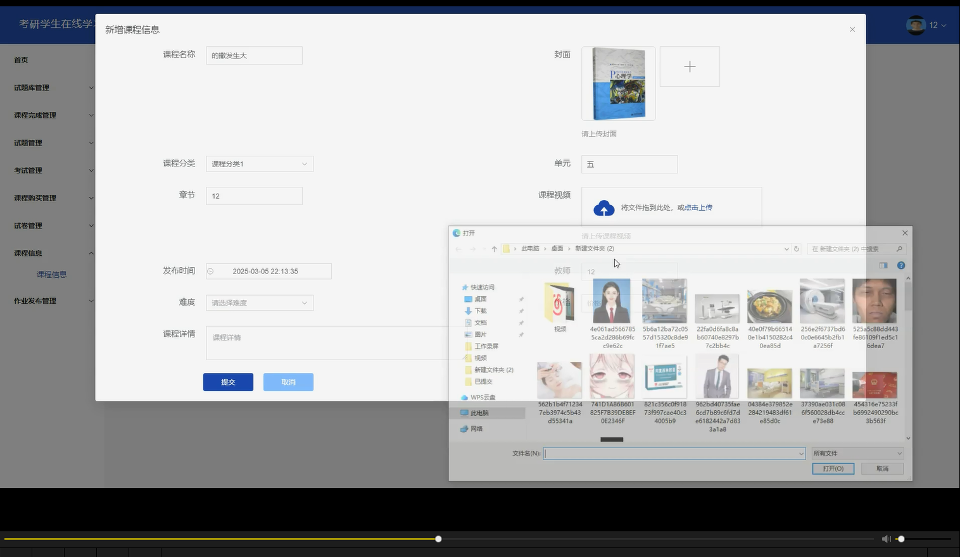Image resolution: width=960 pixels, height=557 pixels.
Task: Click 取消 in the file dialog
Action: click(882, 468)
